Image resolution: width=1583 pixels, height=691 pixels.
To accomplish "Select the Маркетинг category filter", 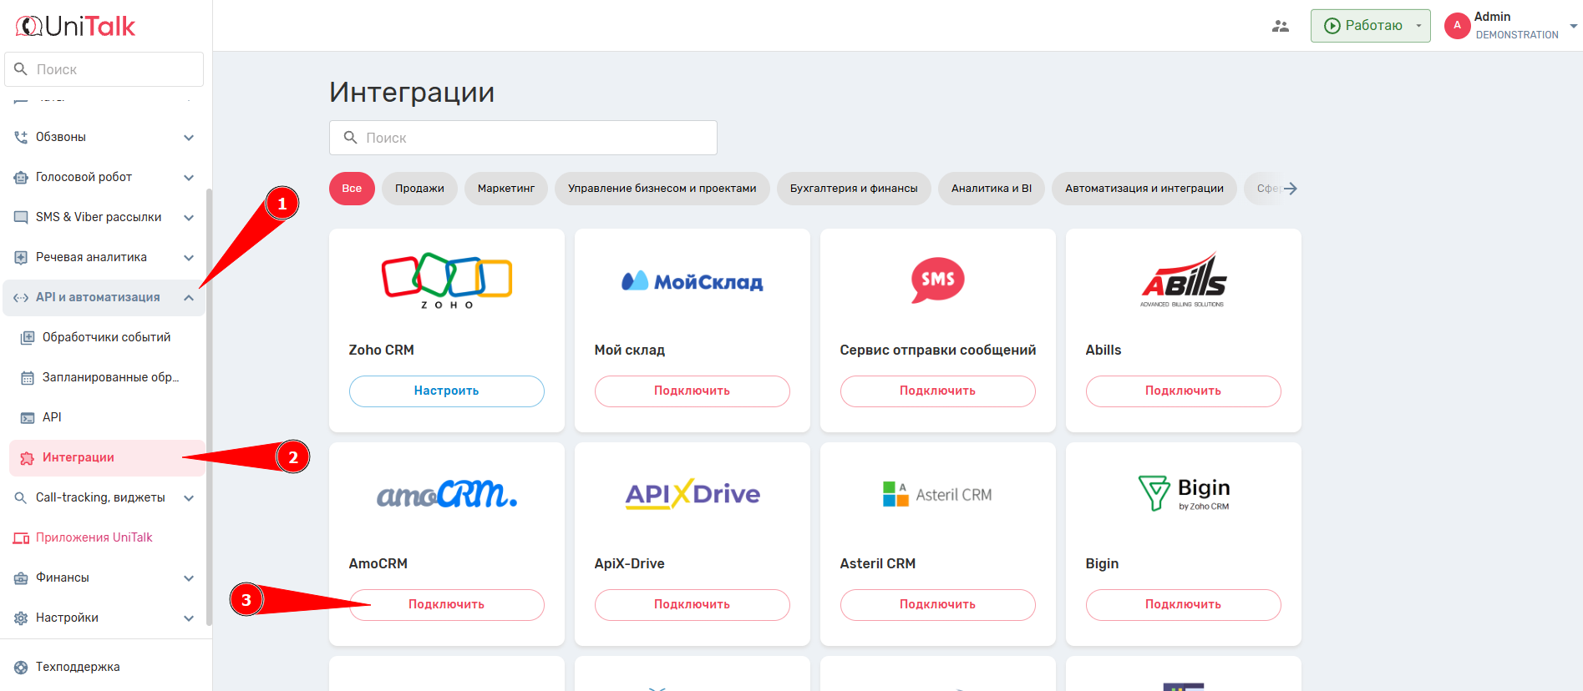I will tap(505, 189).
